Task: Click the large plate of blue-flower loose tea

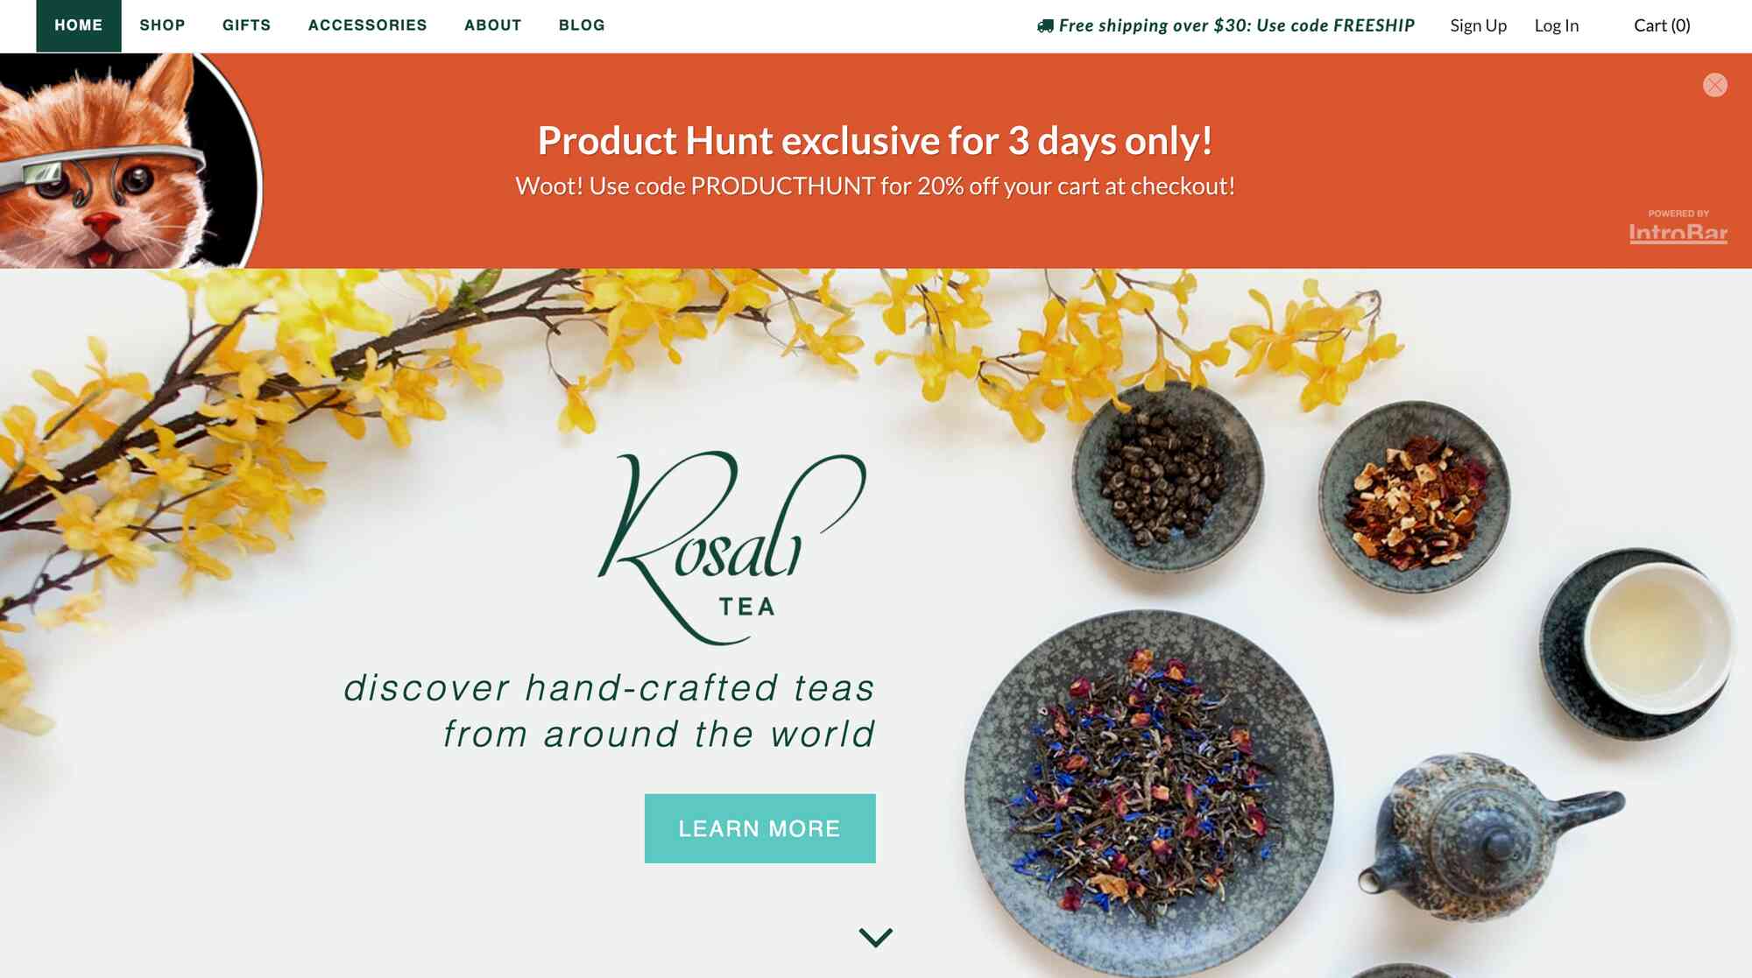Action: click(x=1148, y=794)
